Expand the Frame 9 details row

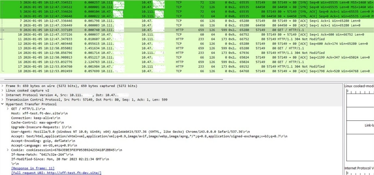[x=2, y=86]
